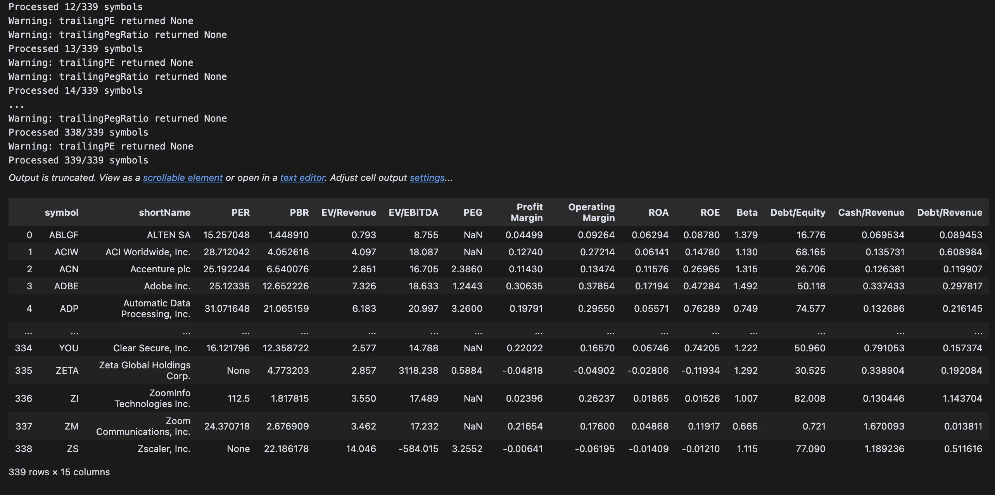Click the EV/Revenue column header
995x495 pixels.
pos(348,213)
